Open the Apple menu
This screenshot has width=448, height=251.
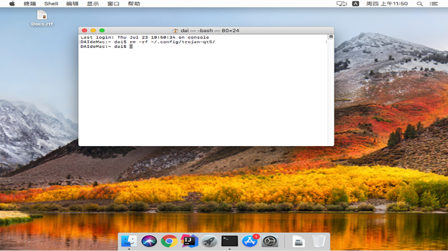(12, 4)
